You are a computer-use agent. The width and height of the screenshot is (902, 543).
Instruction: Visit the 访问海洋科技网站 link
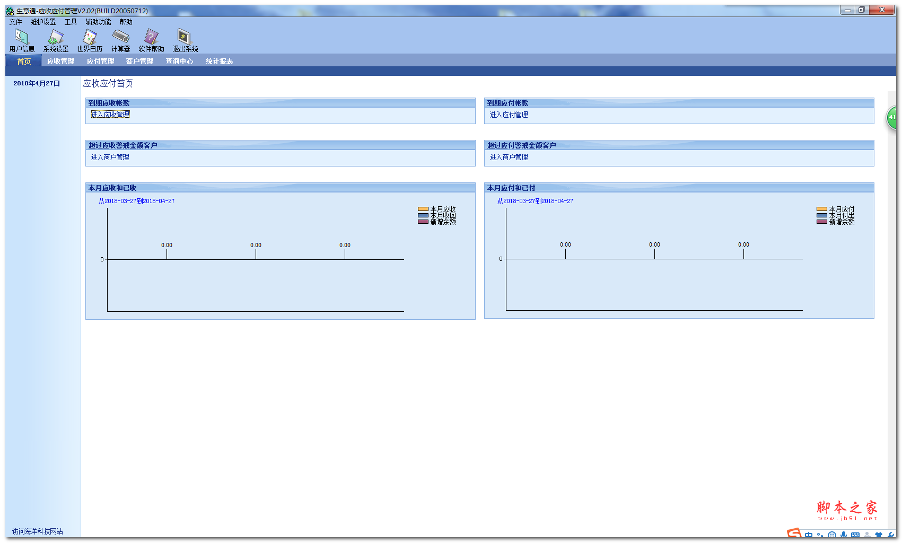[x=38, y=531]
